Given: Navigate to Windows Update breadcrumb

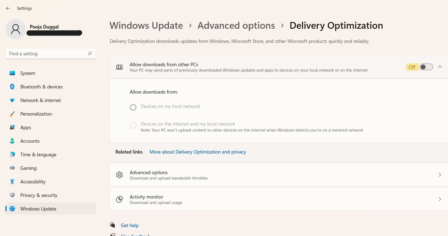Looking at the screenshot, I should pos(146,25).
